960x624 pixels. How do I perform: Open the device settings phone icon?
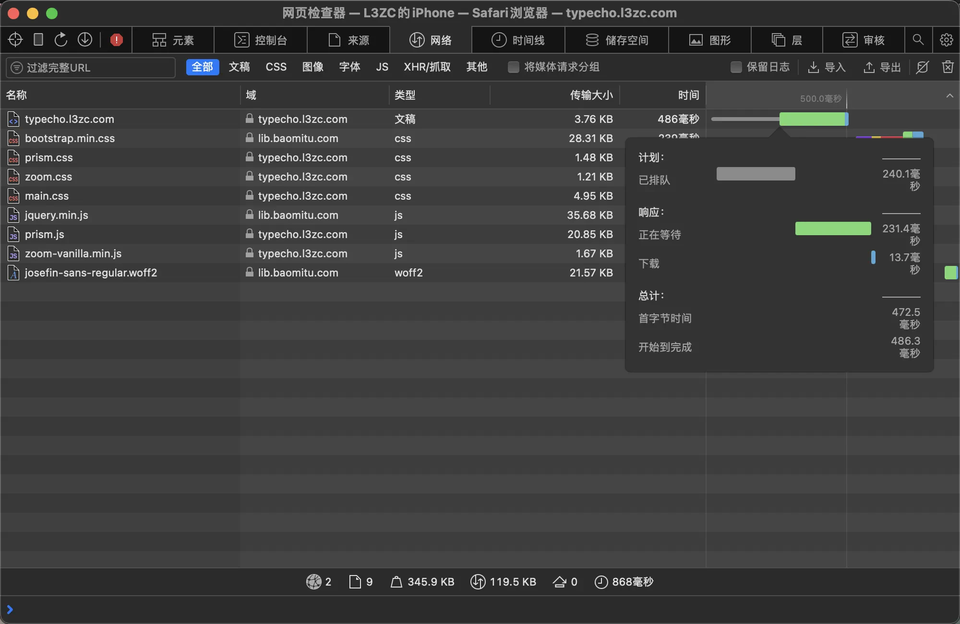click(38, 39)
